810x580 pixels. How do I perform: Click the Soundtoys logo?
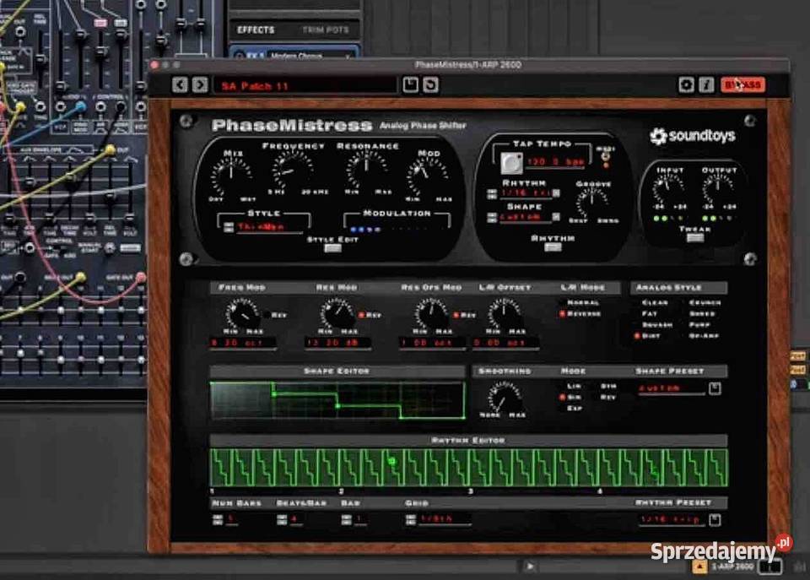pos(690,134)
